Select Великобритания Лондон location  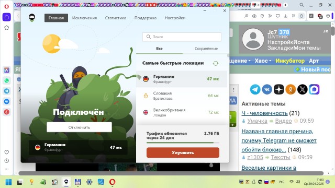tap(182, 112)
